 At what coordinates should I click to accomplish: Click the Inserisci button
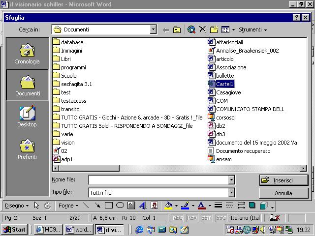tap(283, 180)
